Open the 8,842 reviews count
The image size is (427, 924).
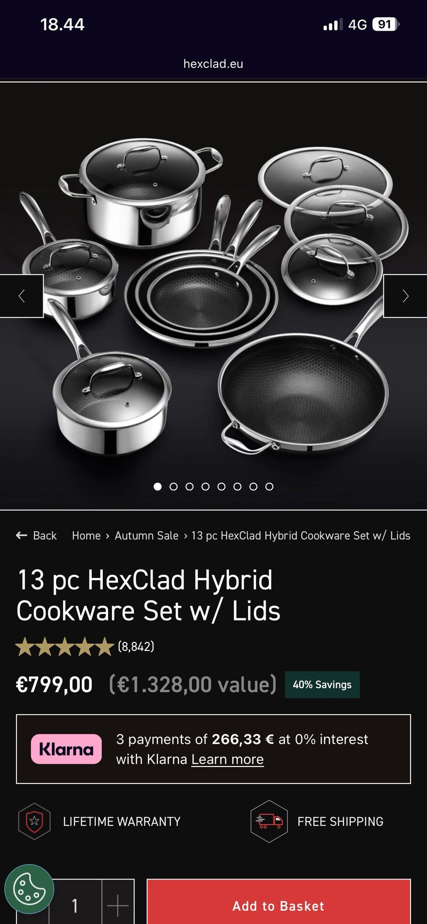pyautogui.click(x=136, y=646)
